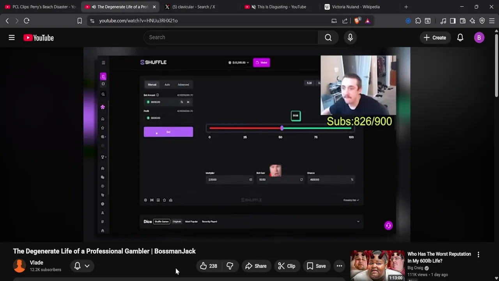Open the YouTube guide hamburger menu
Image resolution: width=499 pixels, height=281 pixels.
pos(12,37)
